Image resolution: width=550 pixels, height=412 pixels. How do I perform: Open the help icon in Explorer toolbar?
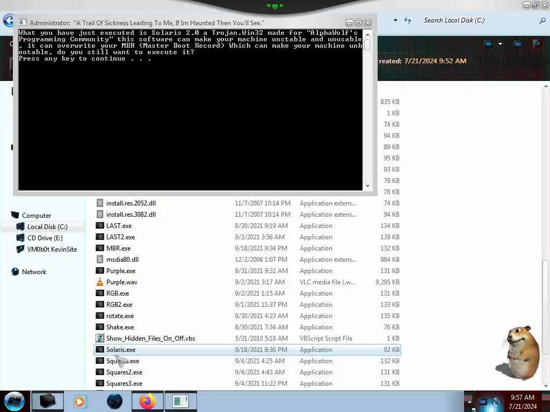(x=537, y=44)
